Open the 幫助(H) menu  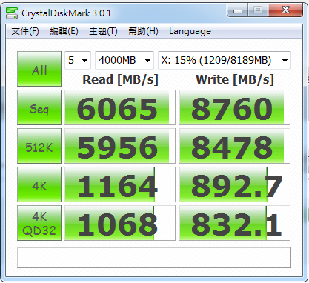(143, 31)
